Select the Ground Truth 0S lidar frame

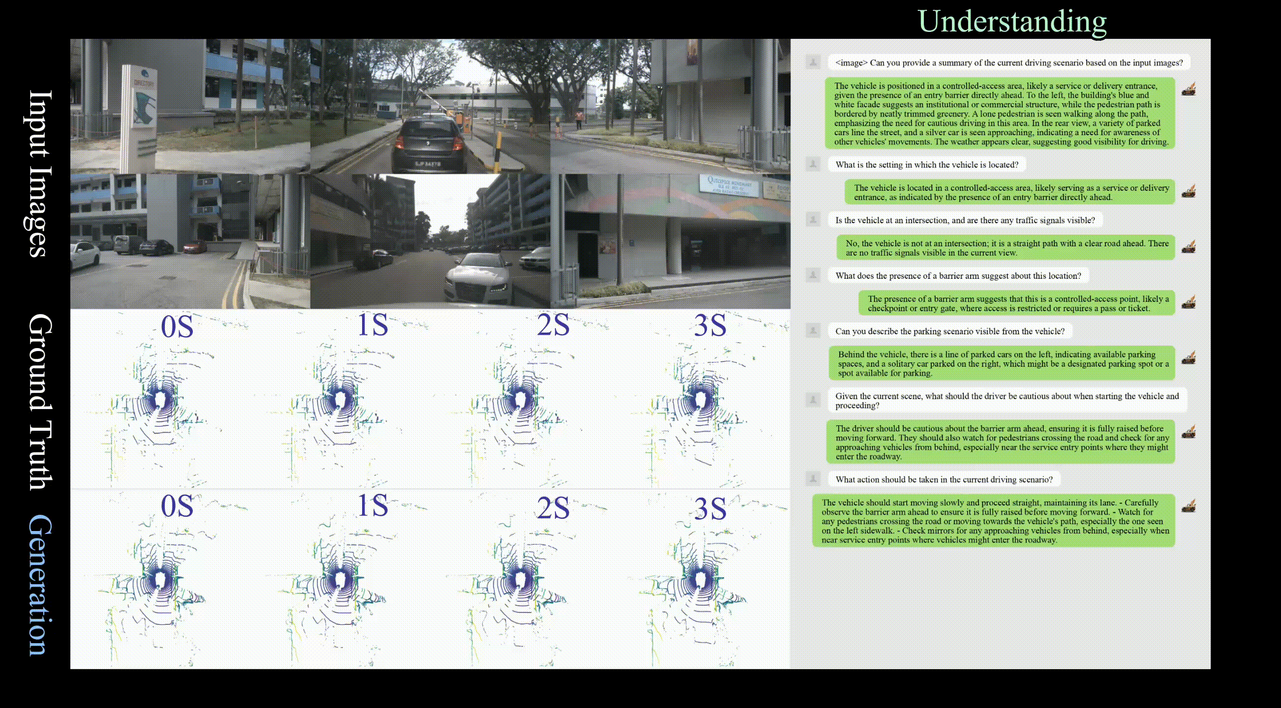160,400
